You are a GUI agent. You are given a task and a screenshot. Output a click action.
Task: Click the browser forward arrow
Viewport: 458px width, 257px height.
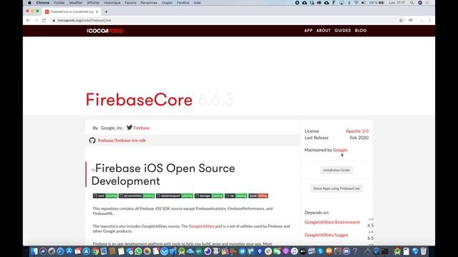click(36, 21)
